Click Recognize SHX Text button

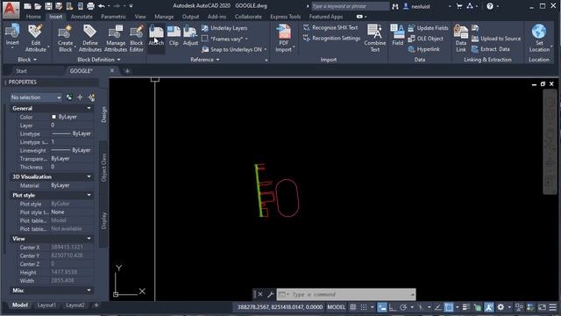click(330, 27)
